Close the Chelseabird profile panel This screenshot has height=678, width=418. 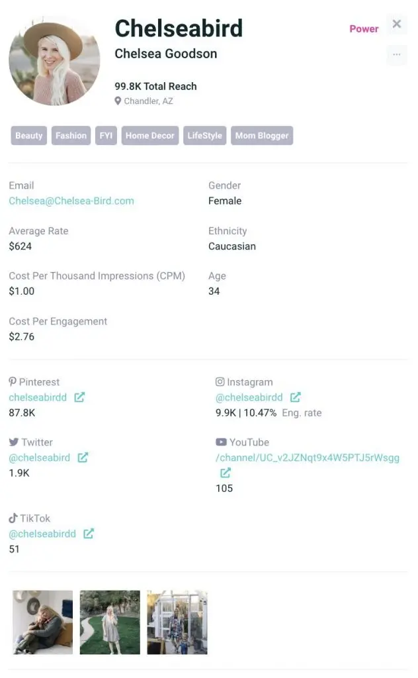click(x=397, y=24)
